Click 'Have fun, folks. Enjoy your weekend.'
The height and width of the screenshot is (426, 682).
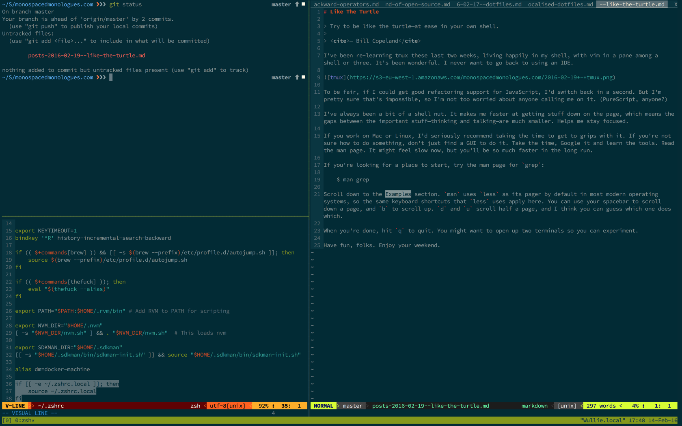[382, 245]
